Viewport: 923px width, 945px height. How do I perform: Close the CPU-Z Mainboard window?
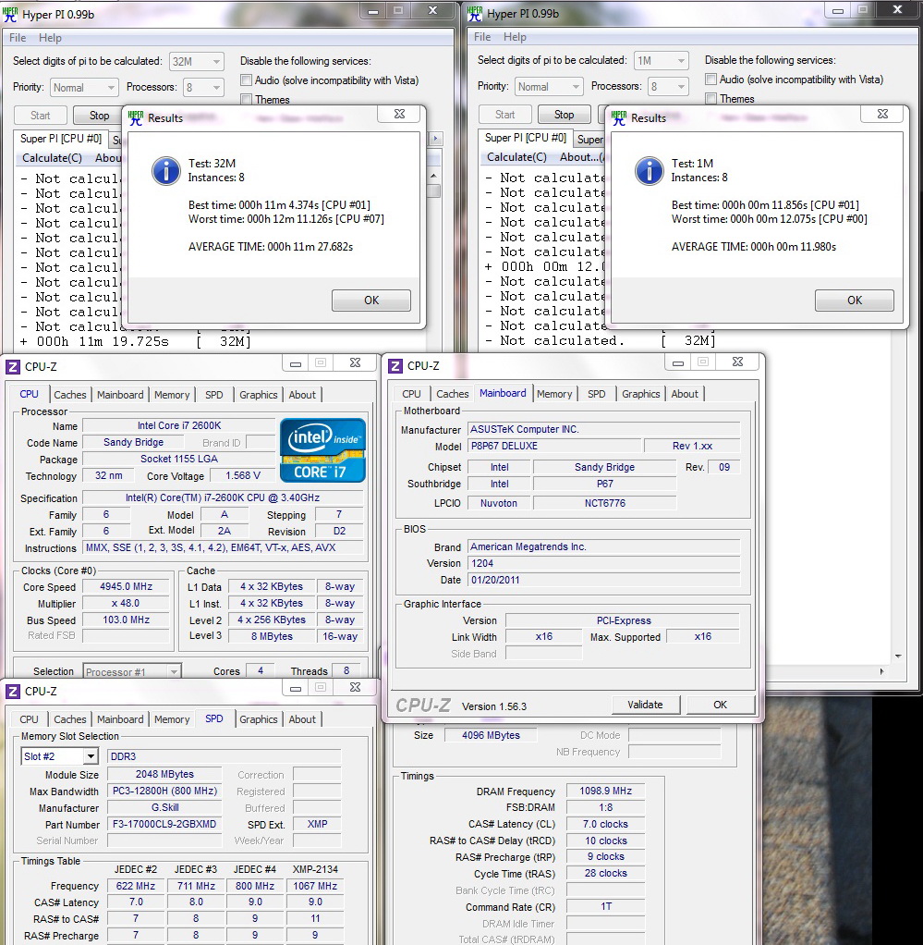tap(737, 362)
